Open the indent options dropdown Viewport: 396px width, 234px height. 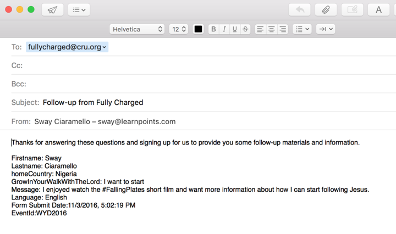pos(325,29)
